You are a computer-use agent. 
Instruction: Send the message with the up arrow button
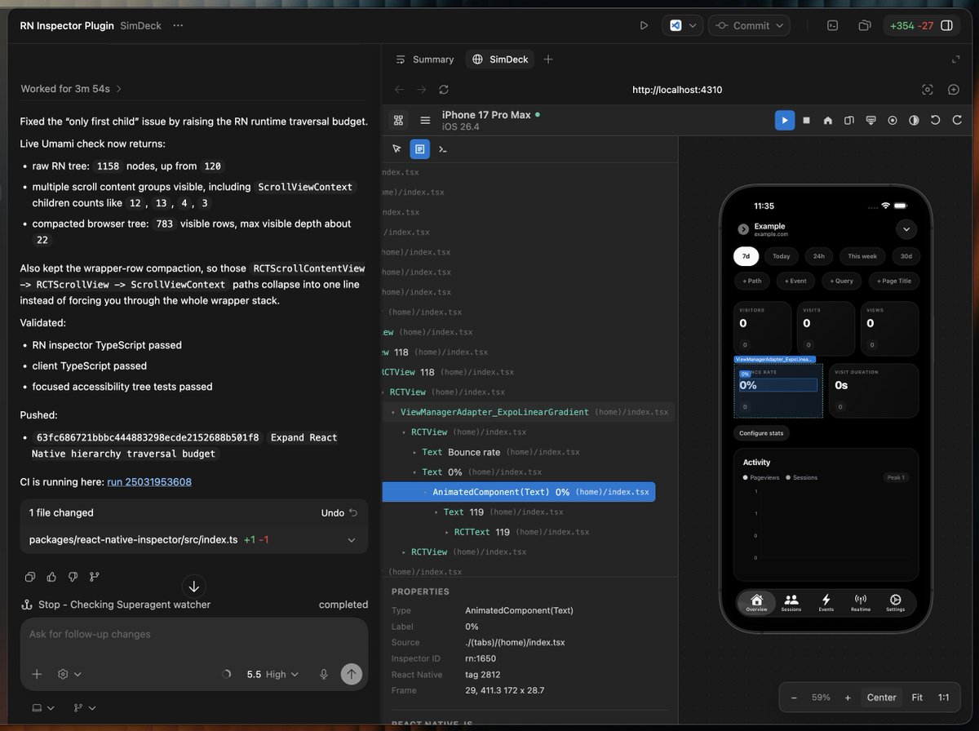352,674
